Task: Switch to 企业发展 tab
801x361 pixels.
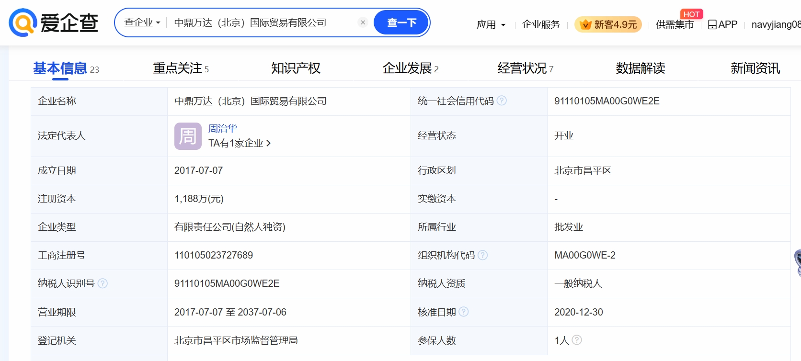Action: tap(411, 68)
